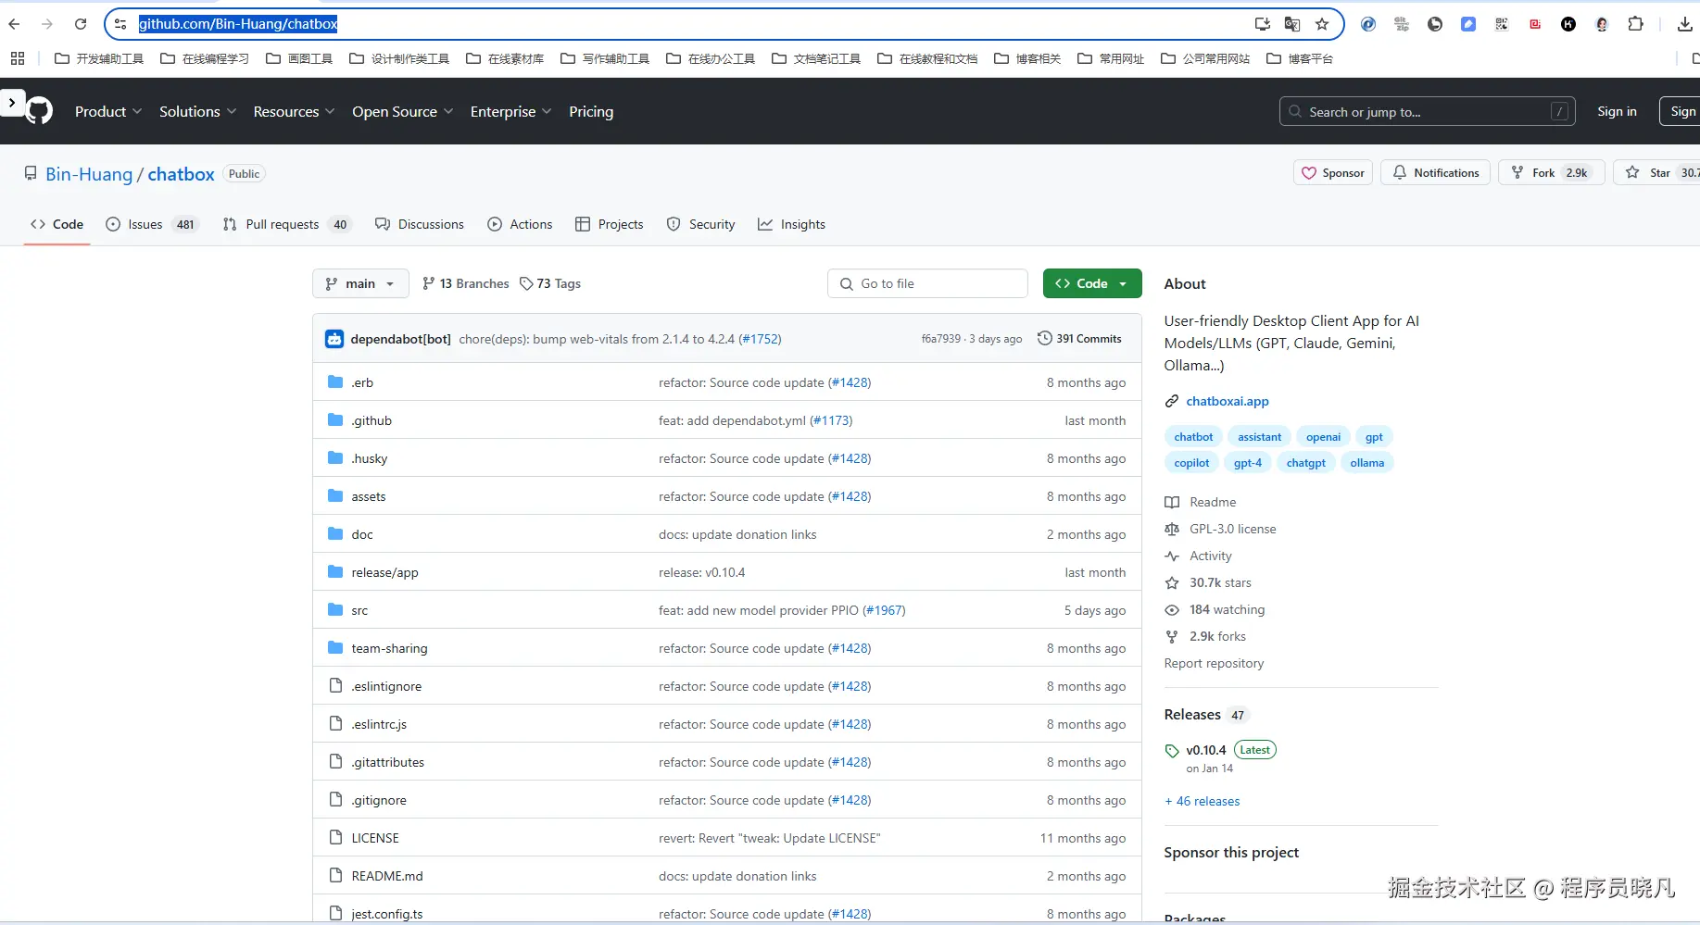This screenshot has width=1700, height=925.
Task: Open the + 46 releases link
Action: point(1202,801)
